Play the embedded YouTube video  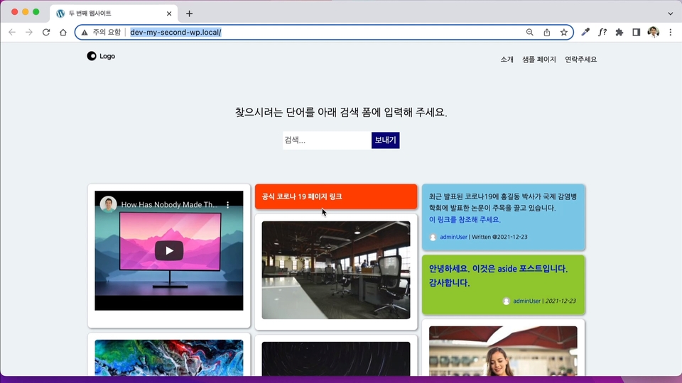click(x=169, y=250)
